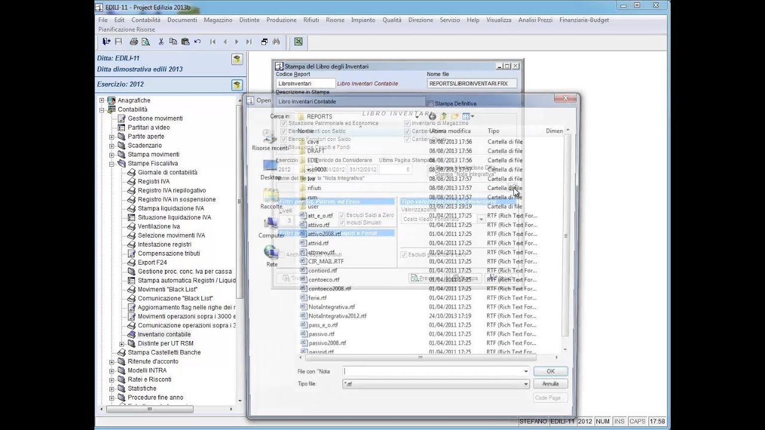Expand the Partite aperte node

pyautogui.click(x=112, y=137)
